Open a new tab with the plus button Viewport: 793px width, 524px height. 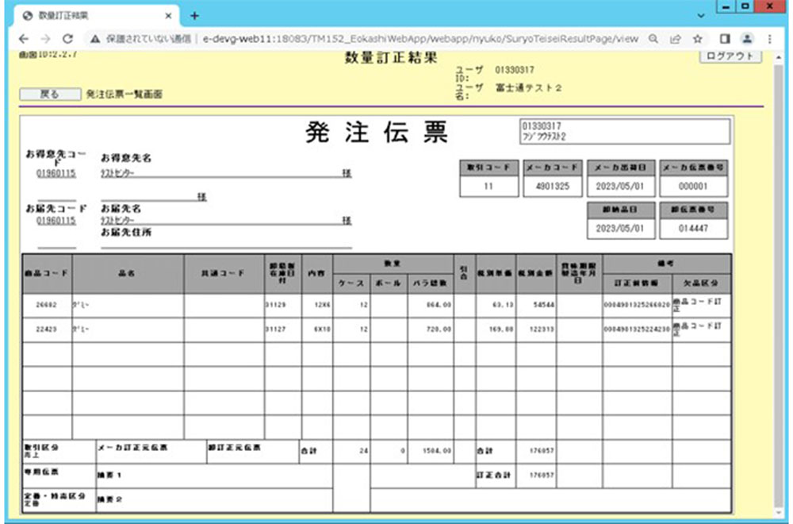point(194,16)
